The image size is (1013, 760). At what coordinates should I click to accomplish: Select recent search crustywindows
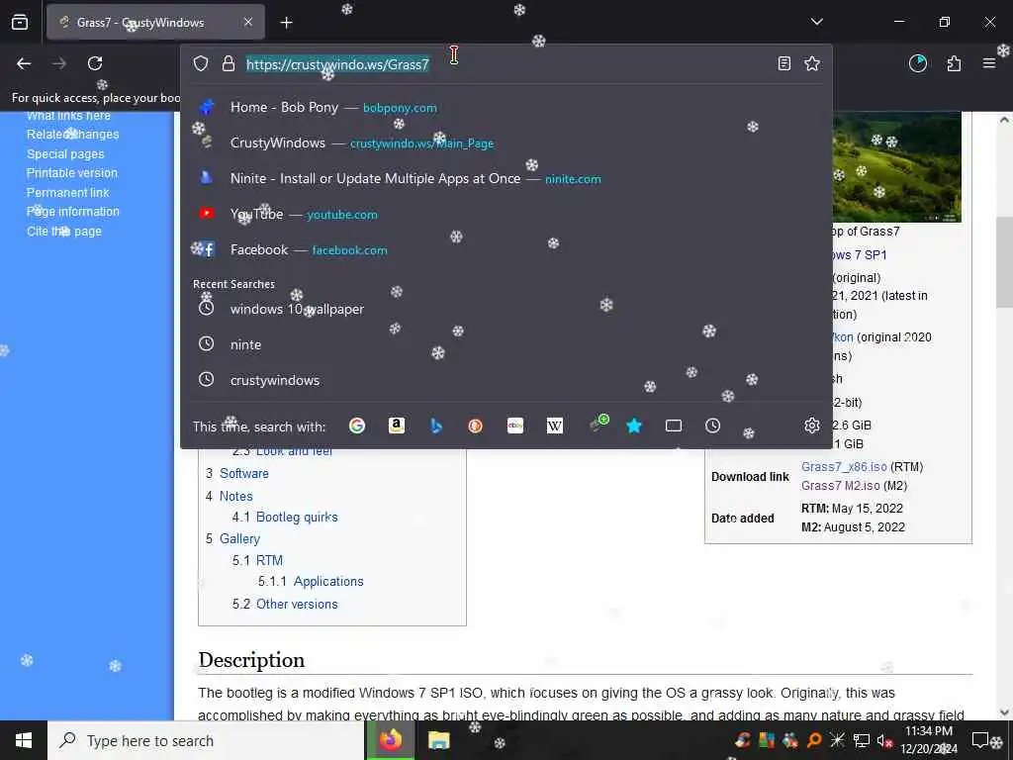click(x=506, y=380)
